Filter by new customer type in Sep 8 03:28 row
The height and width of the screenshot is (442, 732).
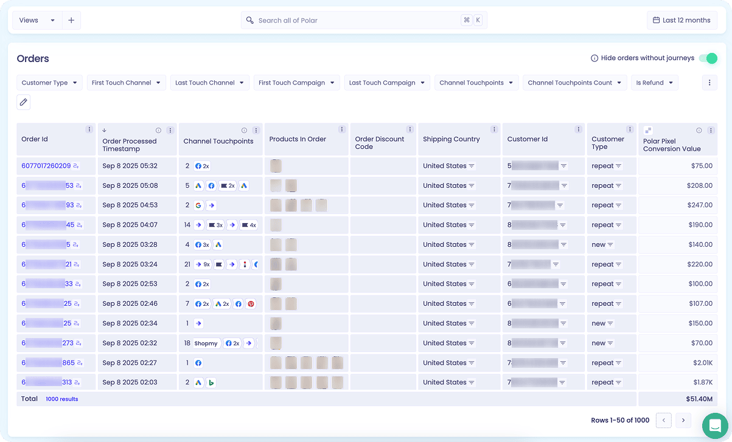610,244
